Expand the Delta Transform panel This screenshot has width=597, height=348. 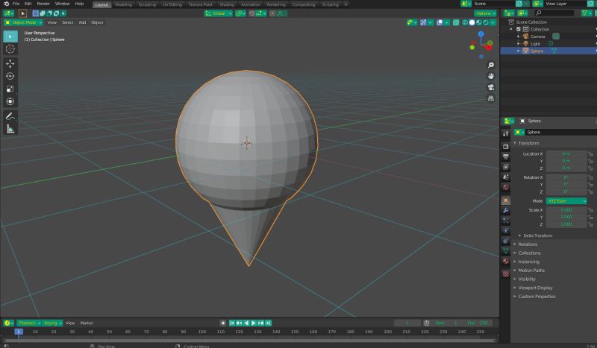click(x=536, y=235)
